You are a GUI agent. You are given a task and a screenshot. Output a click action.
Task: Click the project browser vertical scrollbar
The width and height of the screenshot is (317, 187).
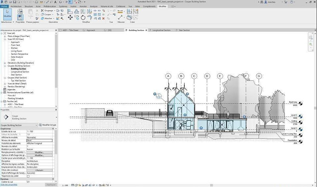[56, 60]
